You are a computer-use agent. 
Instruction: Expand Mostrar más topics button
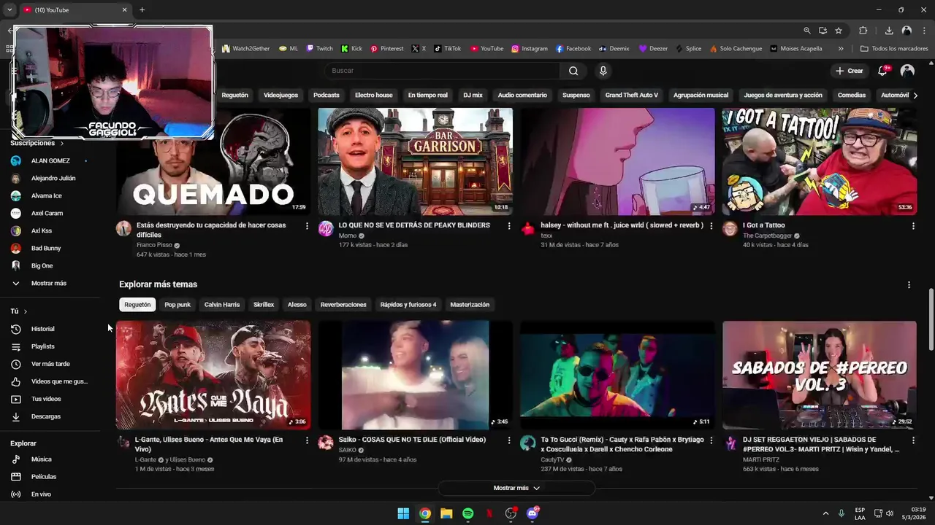click(x=516, y=488)
